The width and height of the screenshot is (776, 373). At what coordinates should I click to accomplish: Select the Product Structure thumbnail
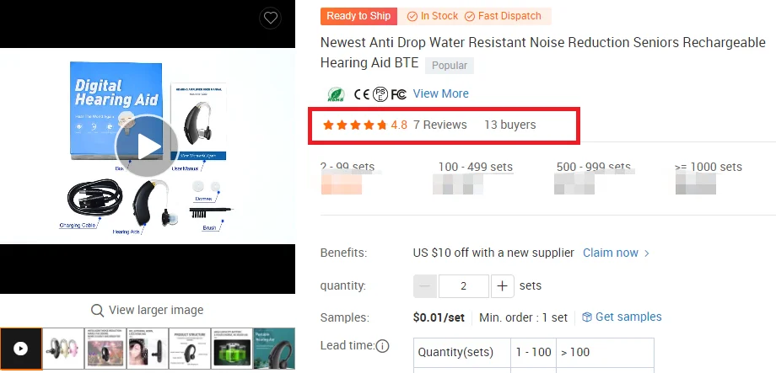190,349
